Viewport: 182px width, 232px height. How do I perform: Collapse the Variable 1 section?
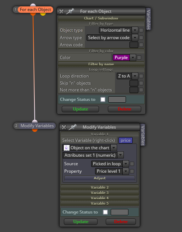click(x=100, y=134)
